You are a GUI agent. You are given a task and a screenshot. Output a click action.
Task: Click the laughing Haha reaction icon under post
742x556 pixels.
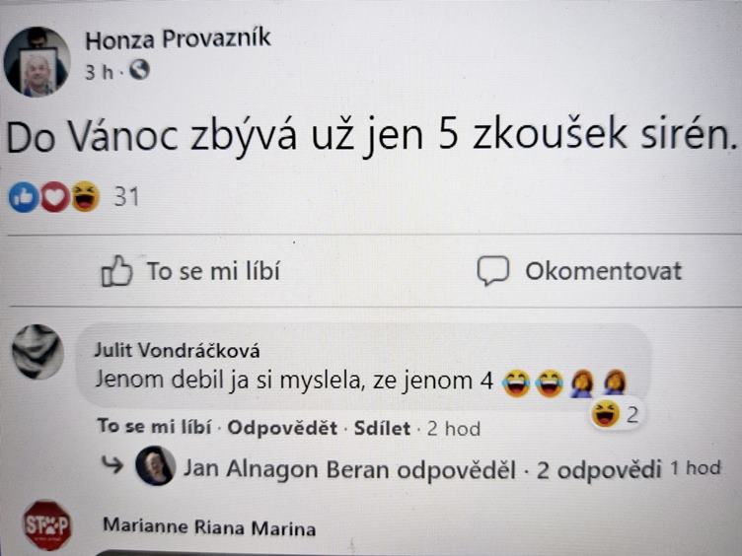(86, 196)
